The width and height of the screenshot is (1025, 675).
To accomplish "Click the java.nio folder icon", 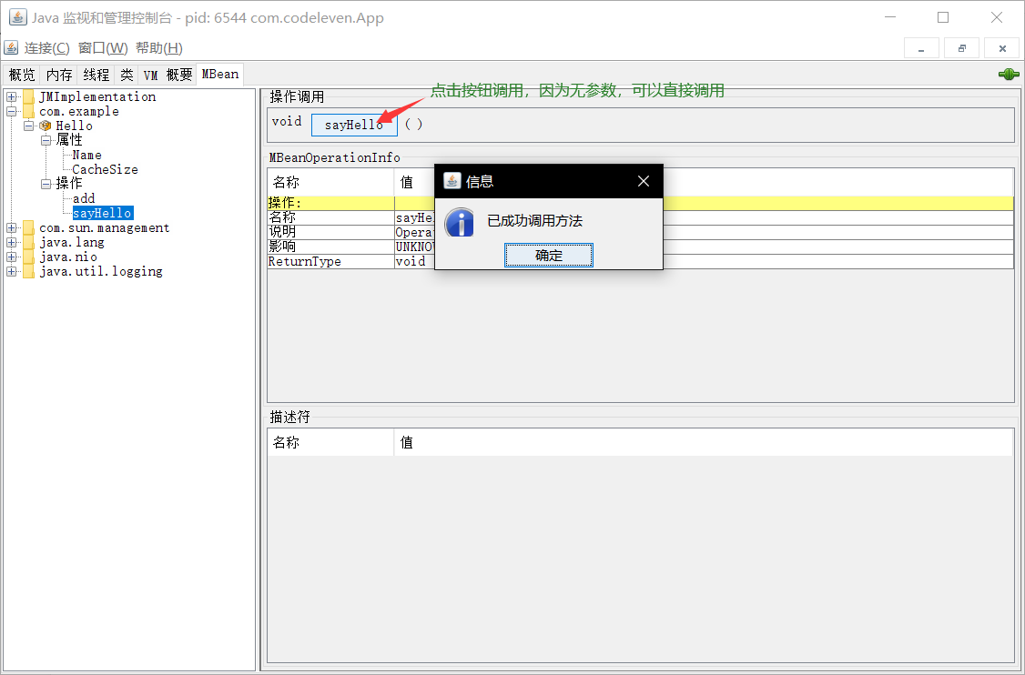I will (x=29, y=257).
